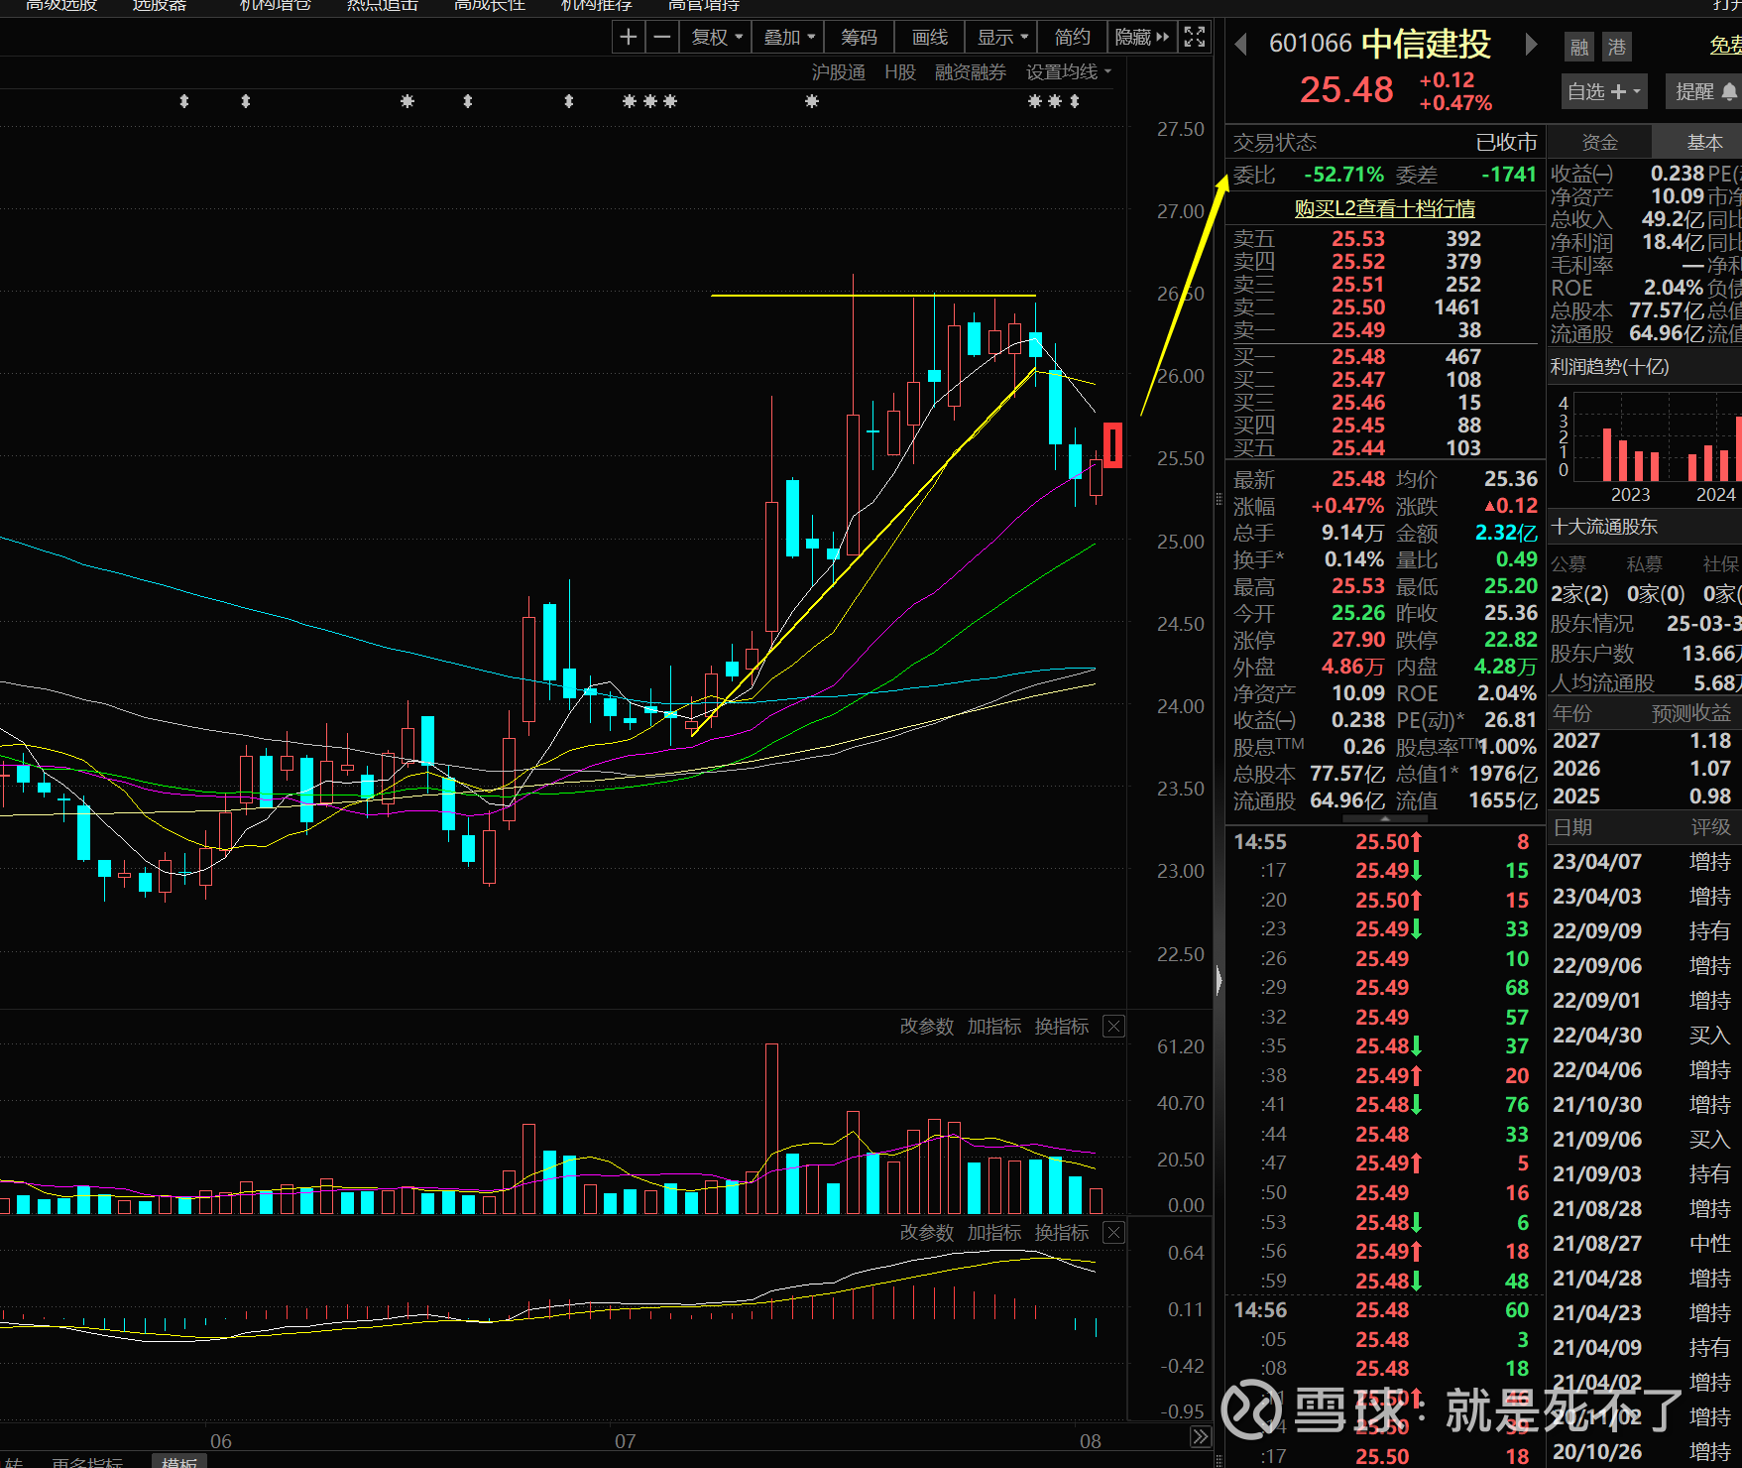1742x1468 pixels.
Task: Zoom out chart with minus button
Action: click(x=661, y=38)
